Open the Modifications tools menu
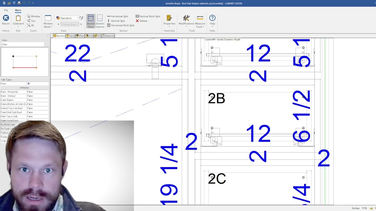Viewport: 376px width, 211px height. pos(186,21)
